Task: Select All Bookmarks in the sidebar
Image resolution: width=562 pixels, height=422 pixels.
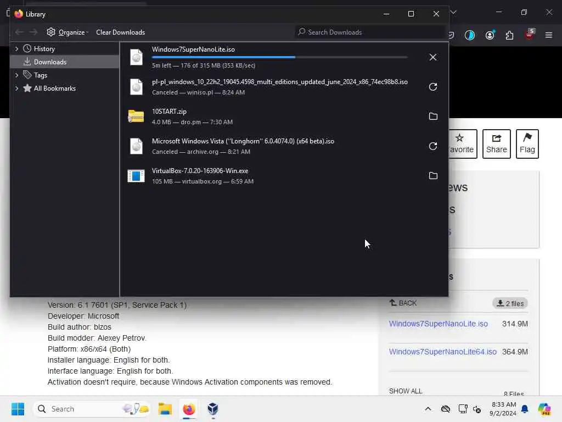Action: pyautogui.click(x=54, y=88)
